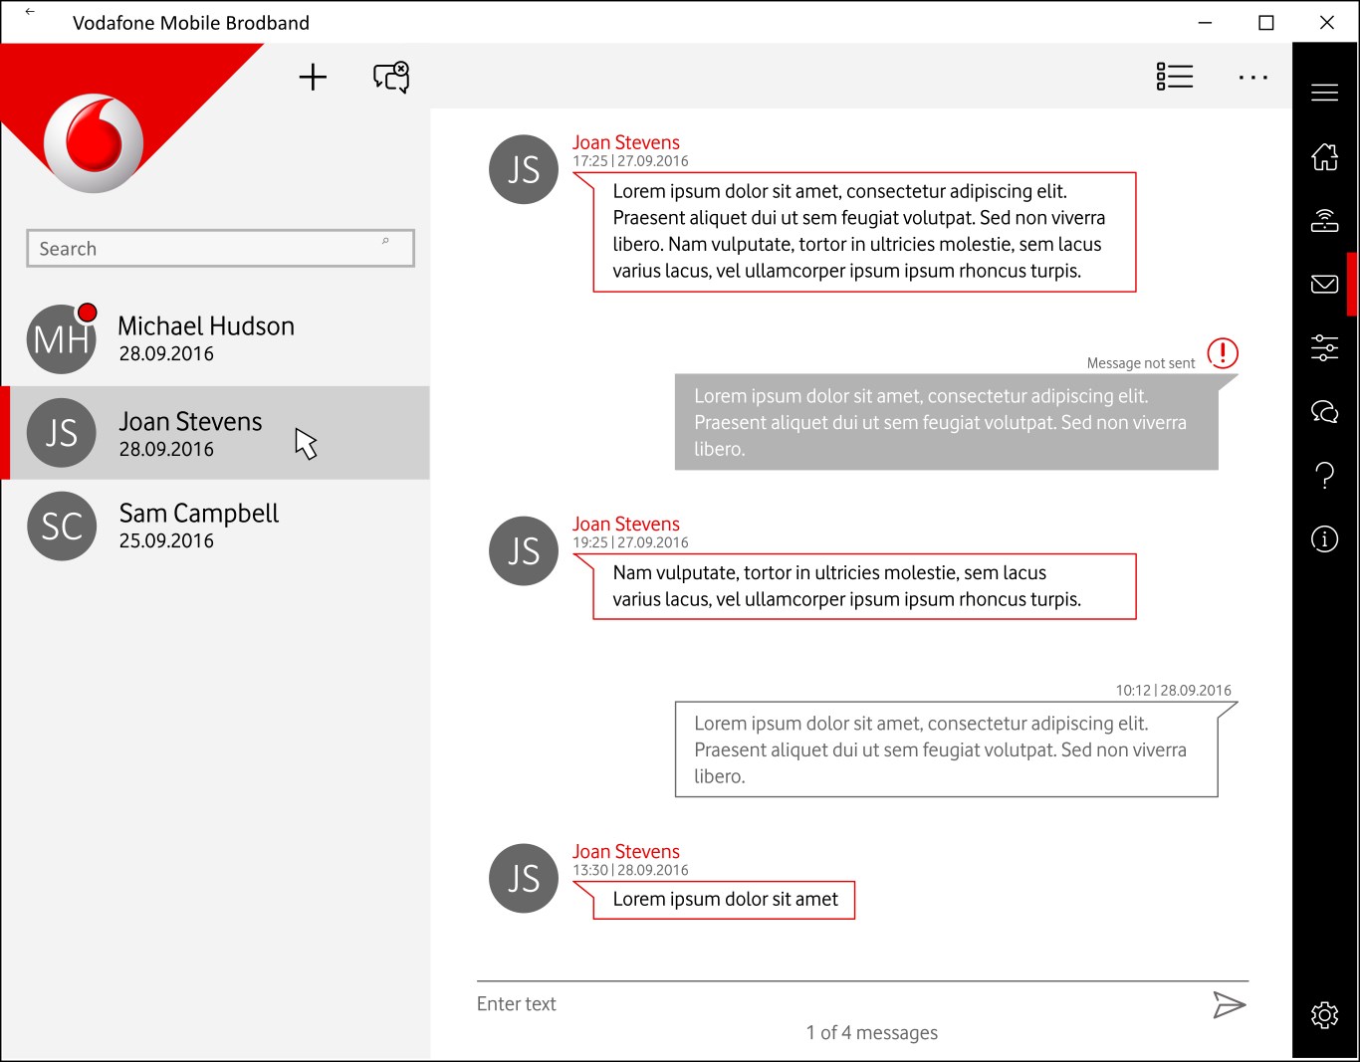Click the '25.09.2016' date under Sam Campbell
Screen dimensions: 1360x1062
[166, 540]
